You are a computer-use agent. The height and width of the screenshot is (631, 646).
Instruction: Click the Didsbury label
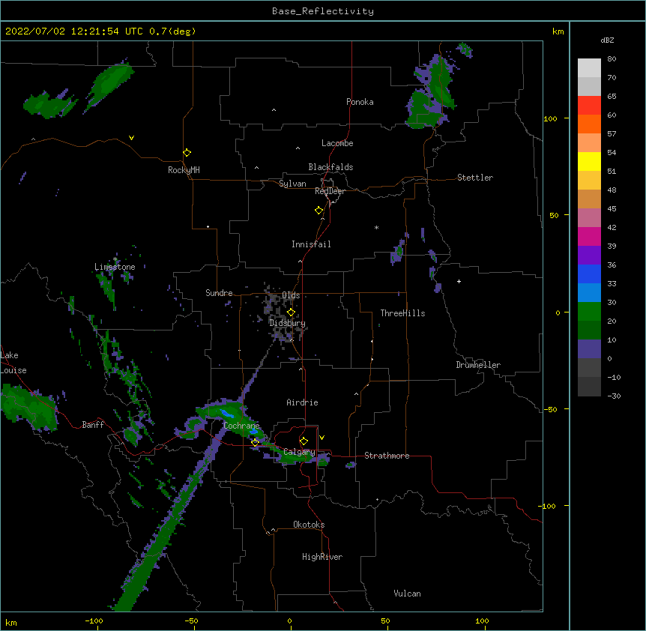point(287,323)
